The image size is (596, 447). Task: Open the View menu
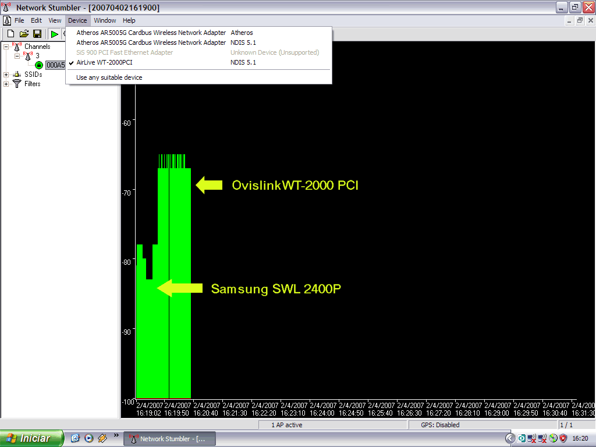[x=55, y=20]
